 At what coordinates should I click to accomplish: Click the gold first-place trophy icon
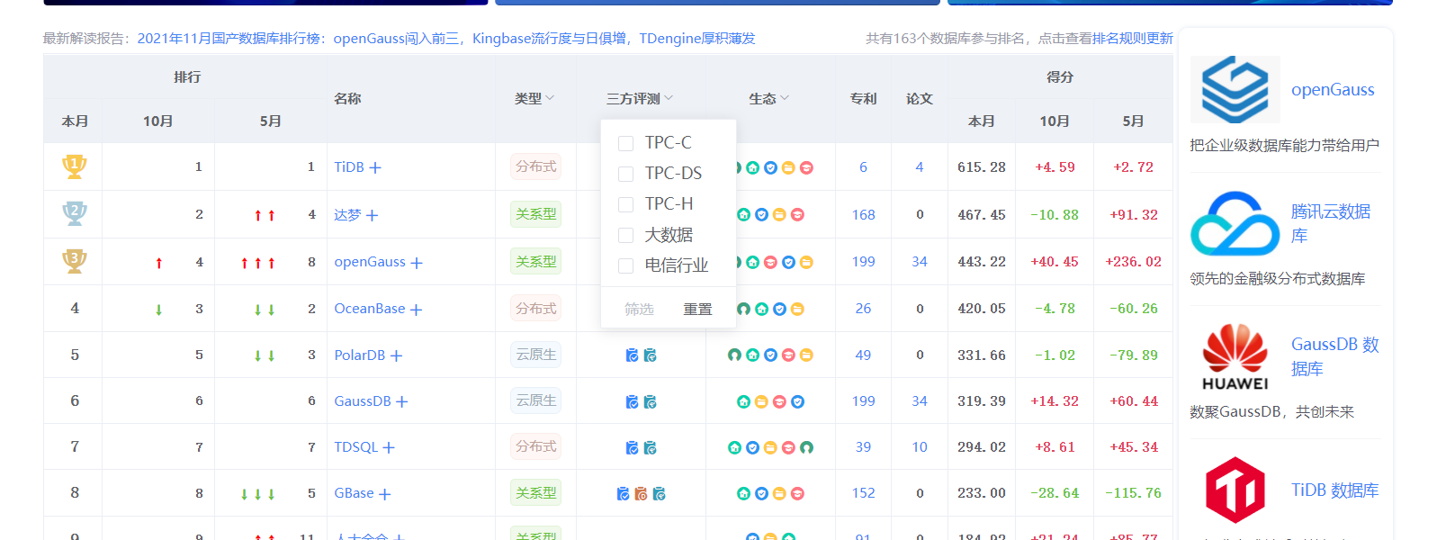pos(75,166)
